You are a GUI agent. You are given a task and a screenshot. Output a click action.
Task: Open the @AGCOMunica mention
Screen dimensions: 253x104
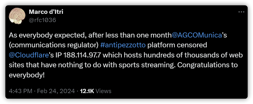[x=197, y=35]
